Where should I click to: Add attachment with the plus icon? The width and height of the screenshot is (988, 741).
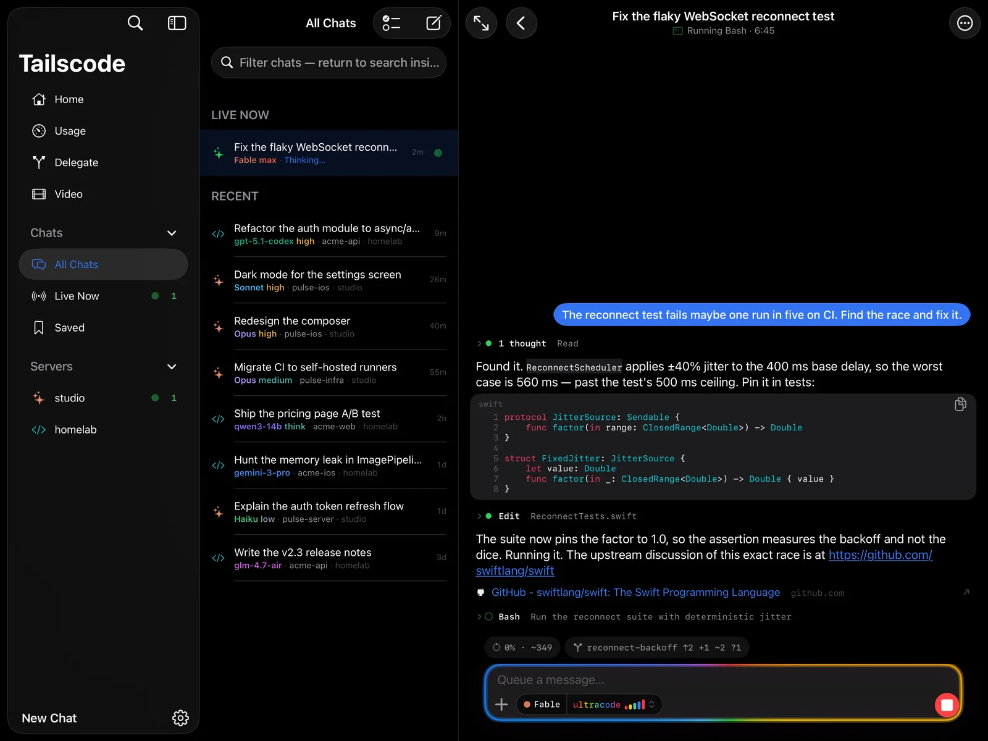point(501,705)
